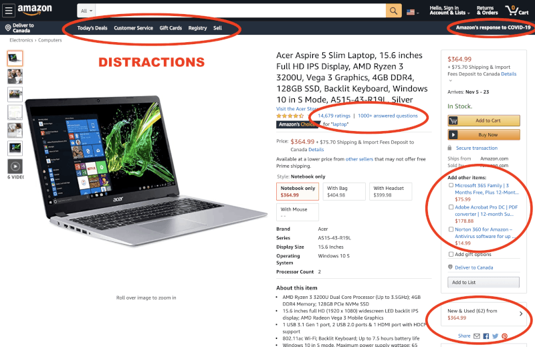Image resolution: width=535 pixels, height=347 pixels.
Task: Open the 14,679 ratings link
Action: click(x=334, y=116)
